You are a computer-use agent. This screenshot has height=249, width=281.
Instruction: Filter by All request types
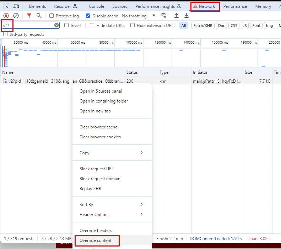184,26
